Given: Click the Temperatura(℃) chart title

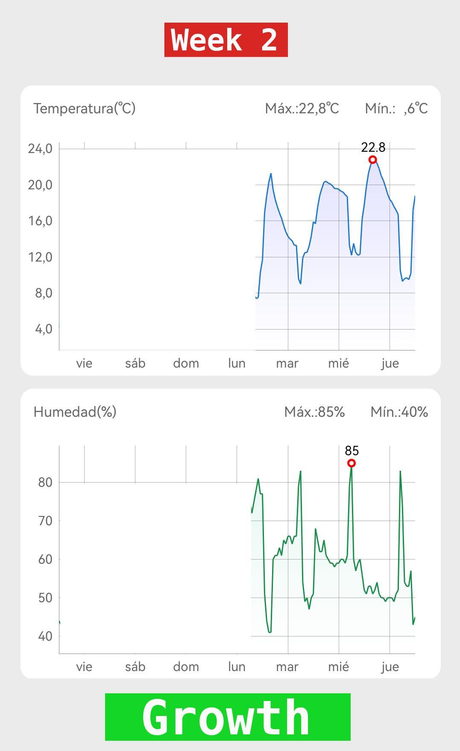Looking at the screenshot, I should pos(85,109).
